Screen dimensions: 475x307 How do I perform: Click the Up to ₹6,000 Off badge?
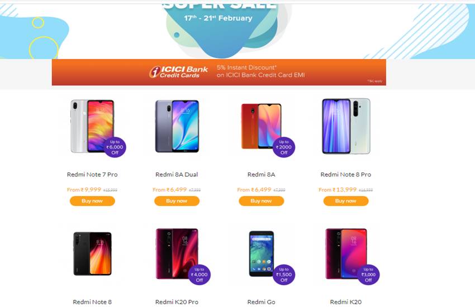(x=115, y=147)
